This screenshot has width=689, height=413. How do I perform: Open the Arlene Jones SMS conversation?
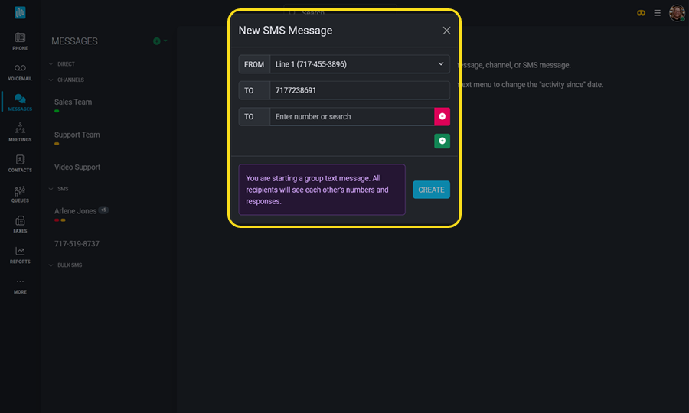coord(76,211)
